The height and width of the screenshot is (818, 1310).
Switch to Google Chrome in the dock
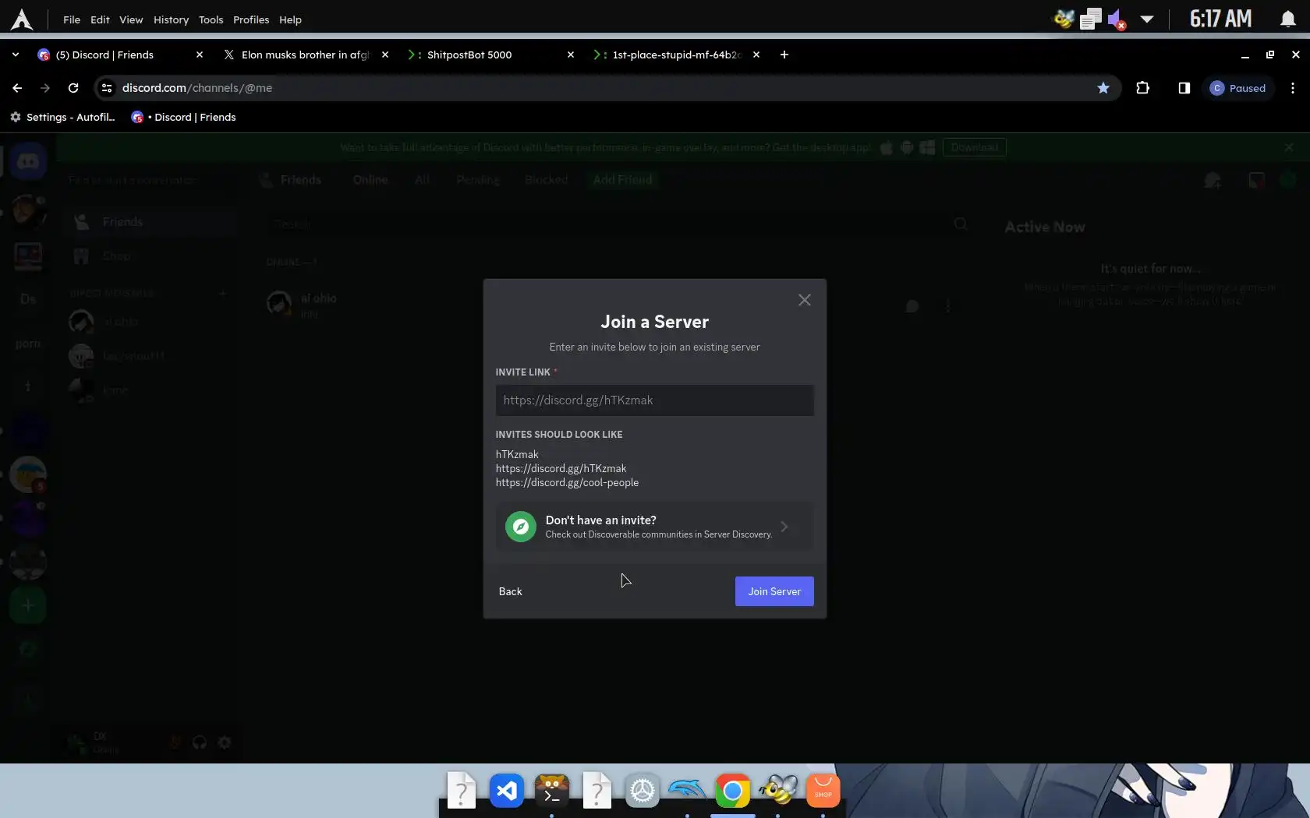tap(733, 792)
